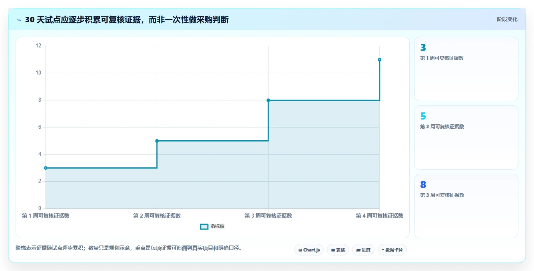The width and height of the screenshot is (534, 271).
Task: Click x-axis label 第 1 周可复核证据数
Action: click(46, 216)
